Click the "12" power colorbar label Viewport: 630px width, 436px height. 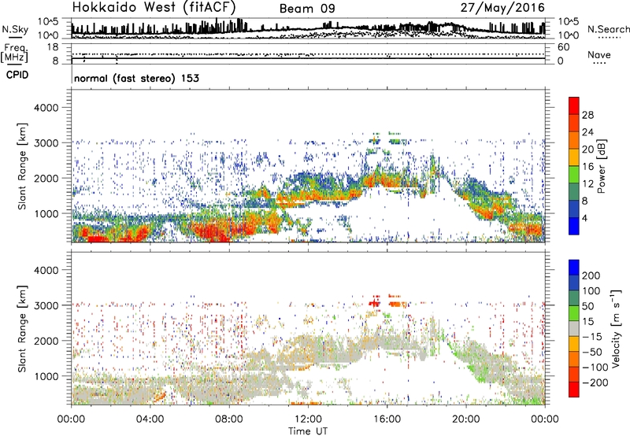pyautogui.click(x=587, y=184)
